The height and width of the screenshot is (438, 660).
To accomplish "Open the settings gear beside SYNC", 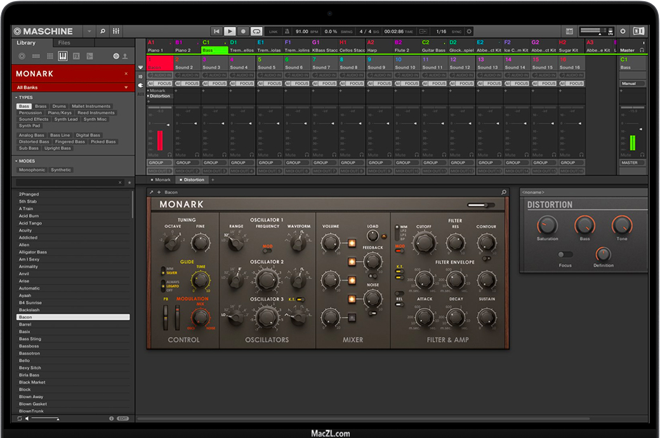I will pyautogui.click(x=469, y=31).
